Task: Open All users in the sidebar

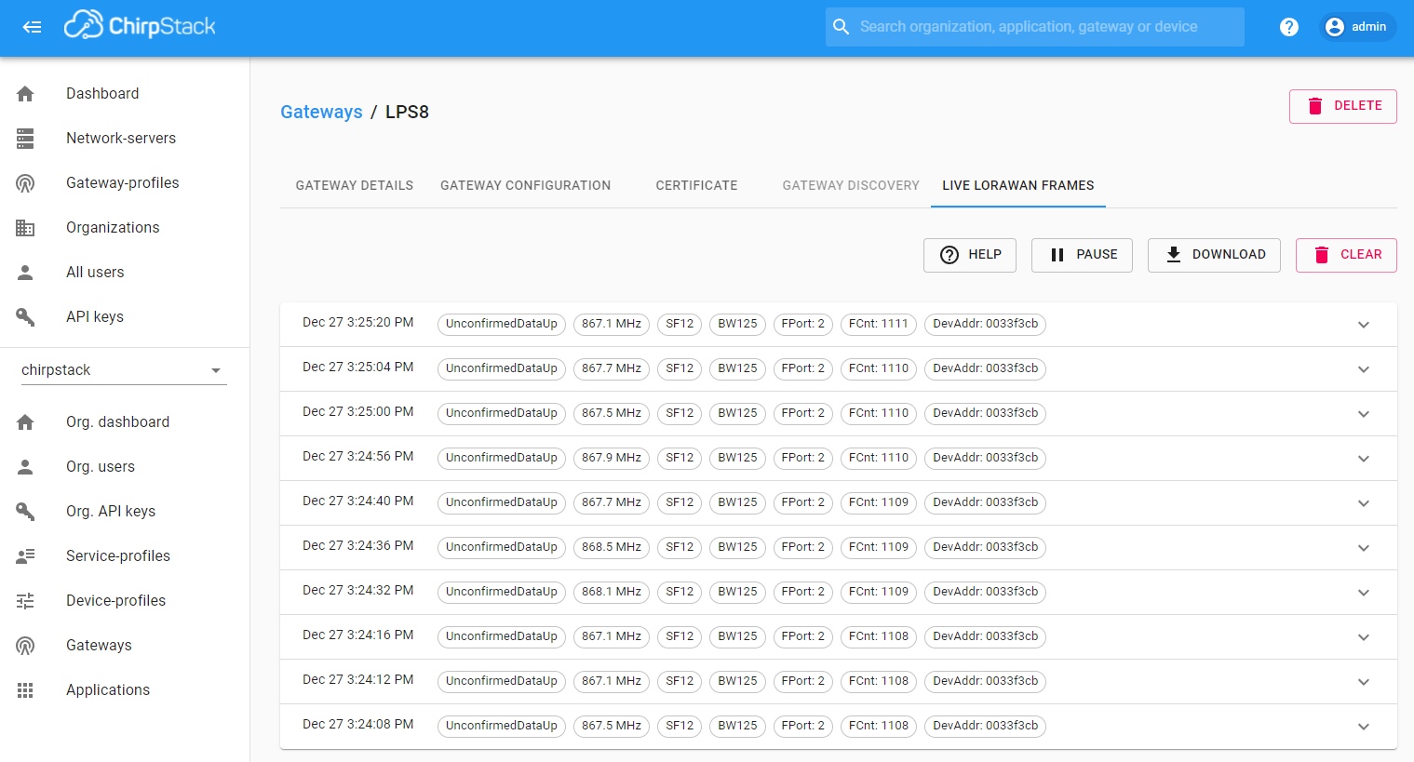Action: (125, 273)
